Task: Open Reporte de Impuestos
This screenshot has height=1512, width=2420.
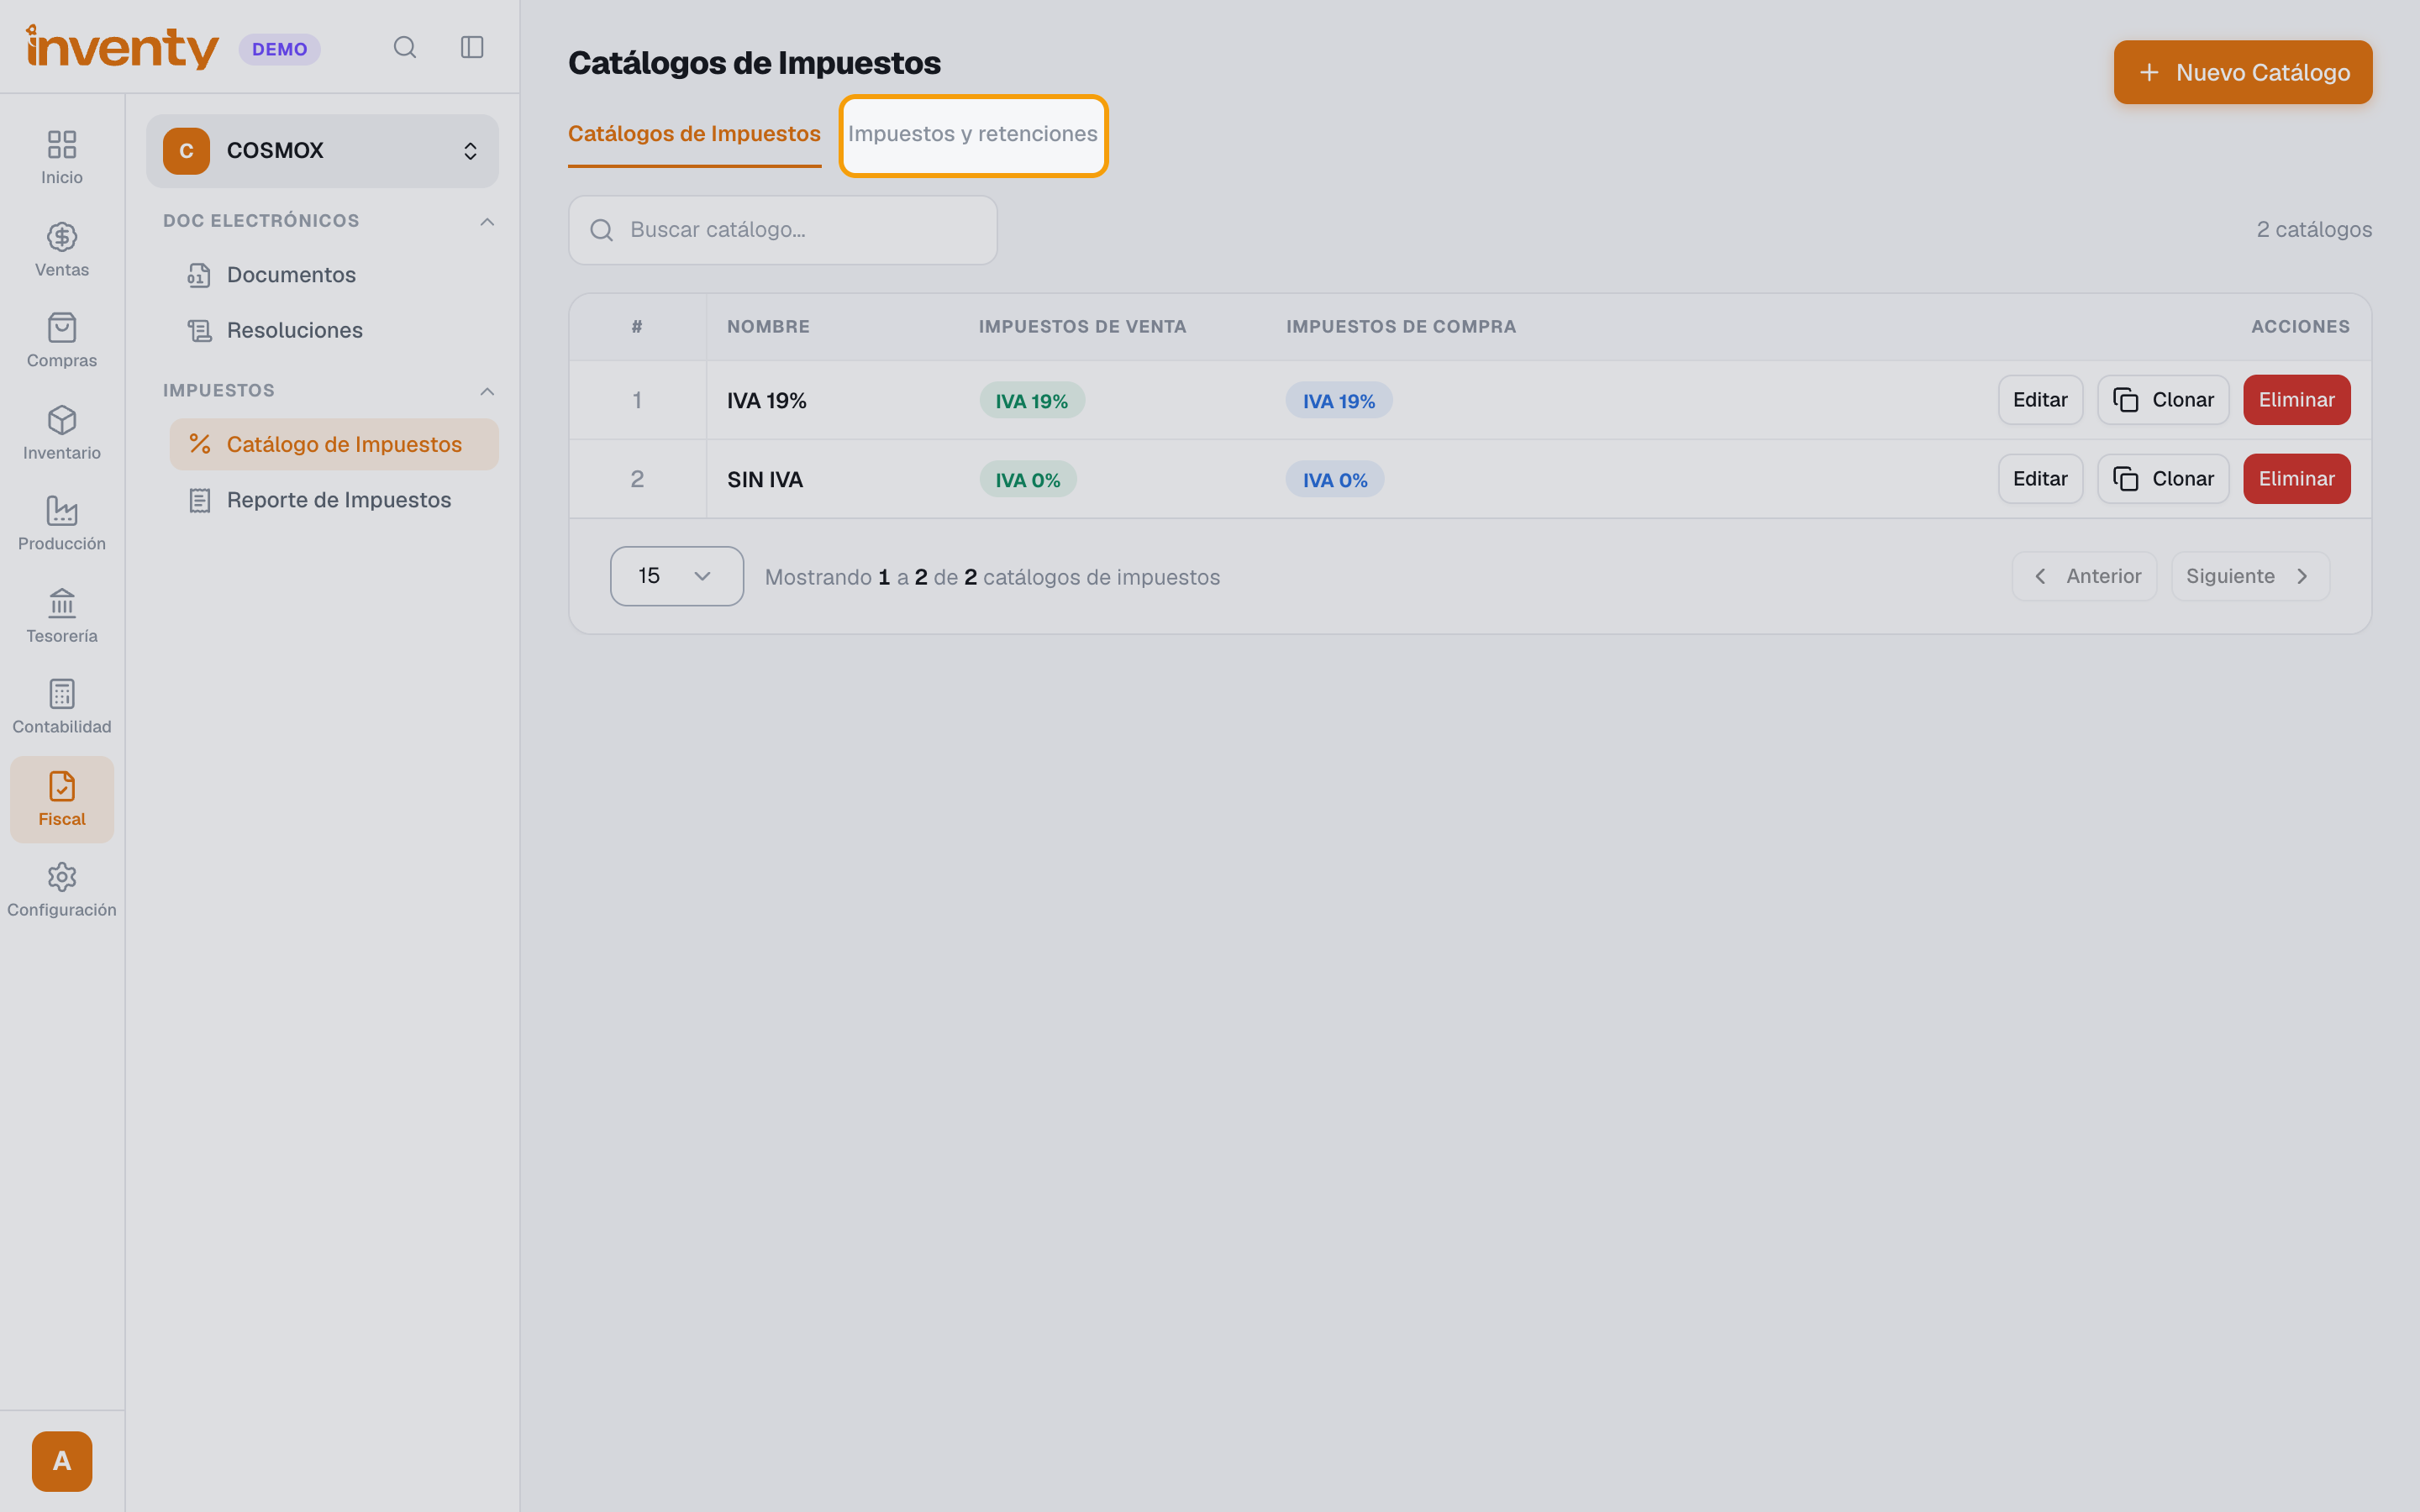Action: (x=334, y=500)
